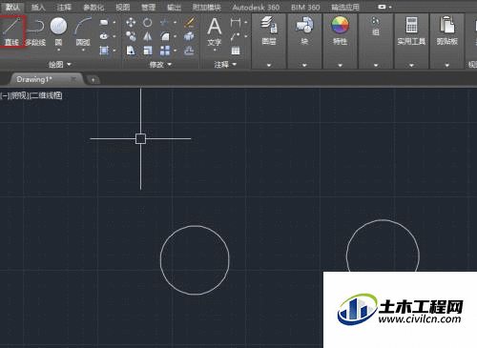Select the Line (直线) drawing tool
Viewport: 477px width, 348px height.
[11, 31]
